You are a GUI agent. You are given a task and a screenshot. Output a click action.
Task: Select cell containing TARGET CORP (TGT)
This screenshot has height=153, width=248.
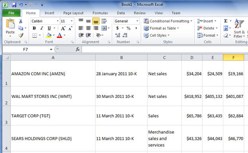pos(53,116)
